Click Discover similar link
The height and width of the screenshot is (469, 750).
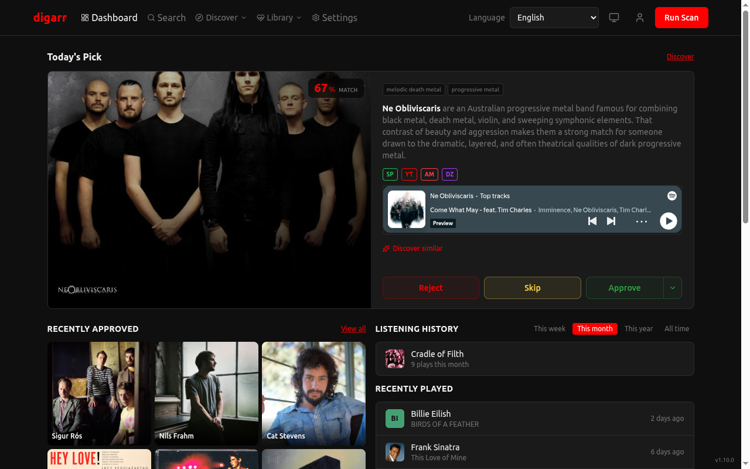click(412, 249)
